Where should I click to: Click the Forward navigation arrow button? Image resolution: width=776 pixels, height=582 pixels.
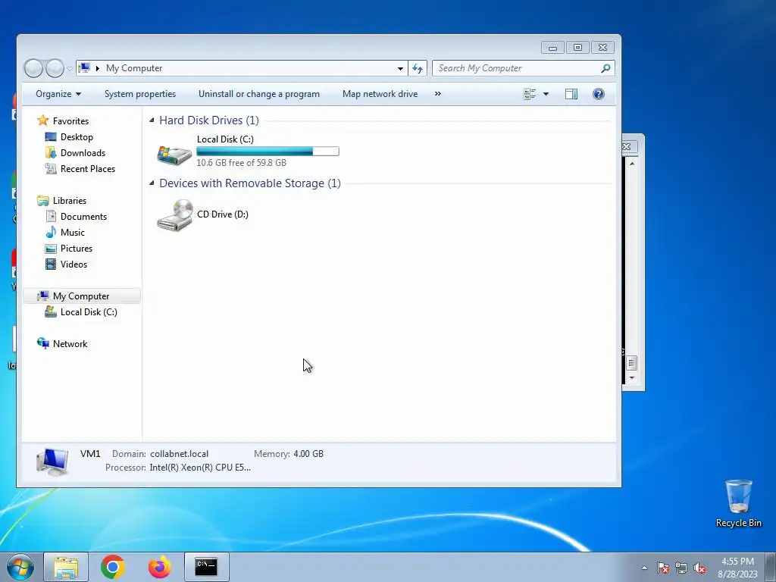[x=55, y=68]
